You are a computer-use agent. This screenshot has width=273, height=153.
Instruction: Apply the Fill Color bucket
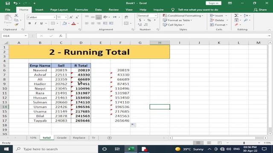(x=64, y=23)
